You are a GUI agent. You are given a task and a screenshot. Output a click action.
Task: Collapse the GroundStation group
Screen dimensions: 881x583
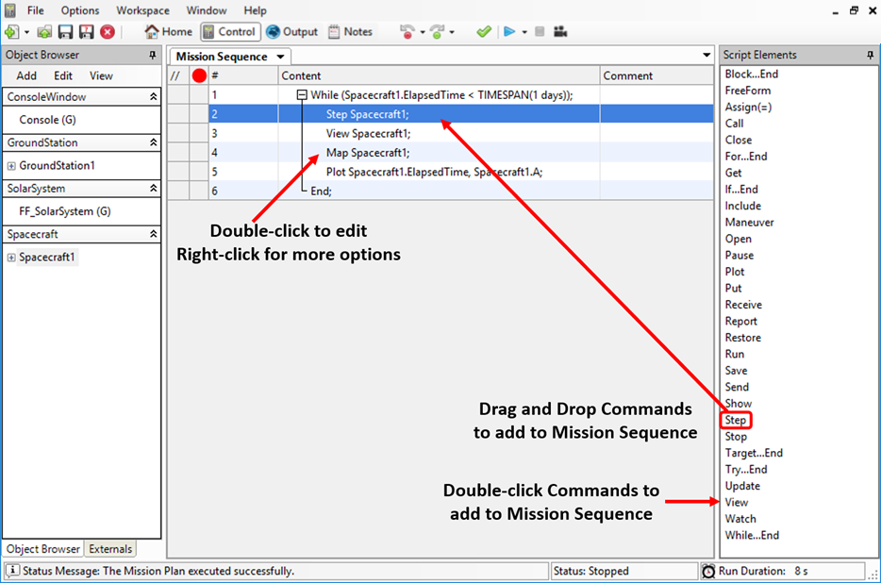pos(154,142)
